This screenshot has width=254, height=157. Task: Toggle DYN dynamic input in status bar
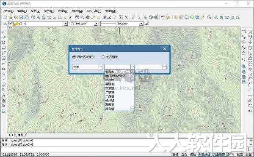pyautogui.click(x=231, y=154)
